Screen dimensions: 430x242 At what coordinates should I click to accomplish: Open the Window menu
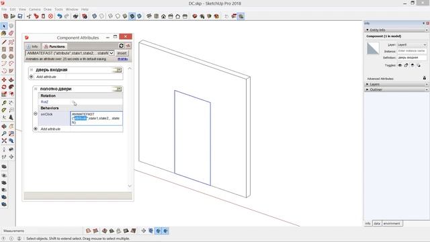(72, 9)
